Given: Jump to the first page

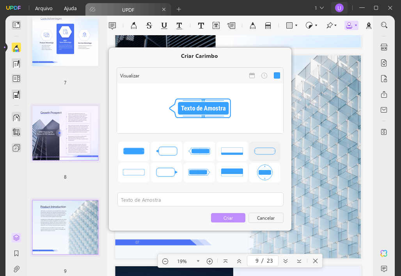Looking at the screenshot, I should click(225, 261).
